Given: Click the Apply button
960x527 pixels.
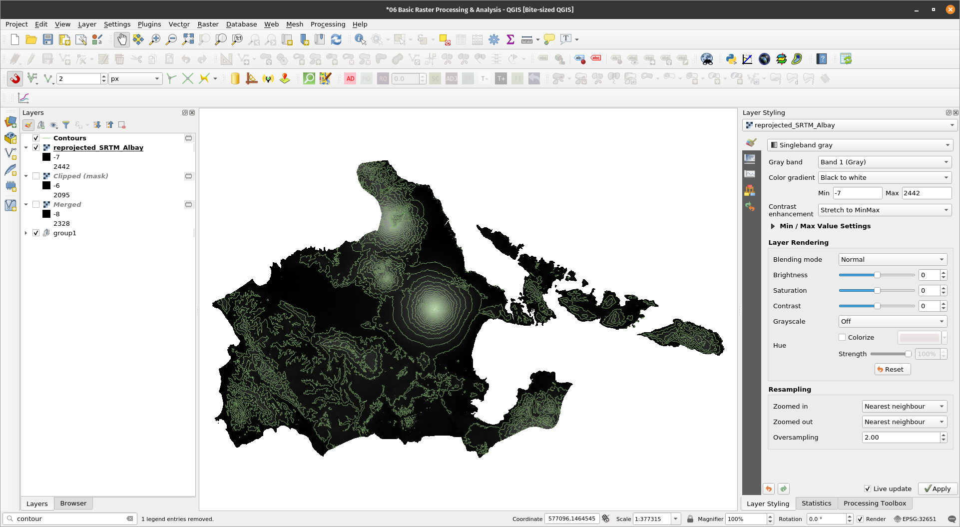Looking at the screenshot, I should (x=937, y=489).
